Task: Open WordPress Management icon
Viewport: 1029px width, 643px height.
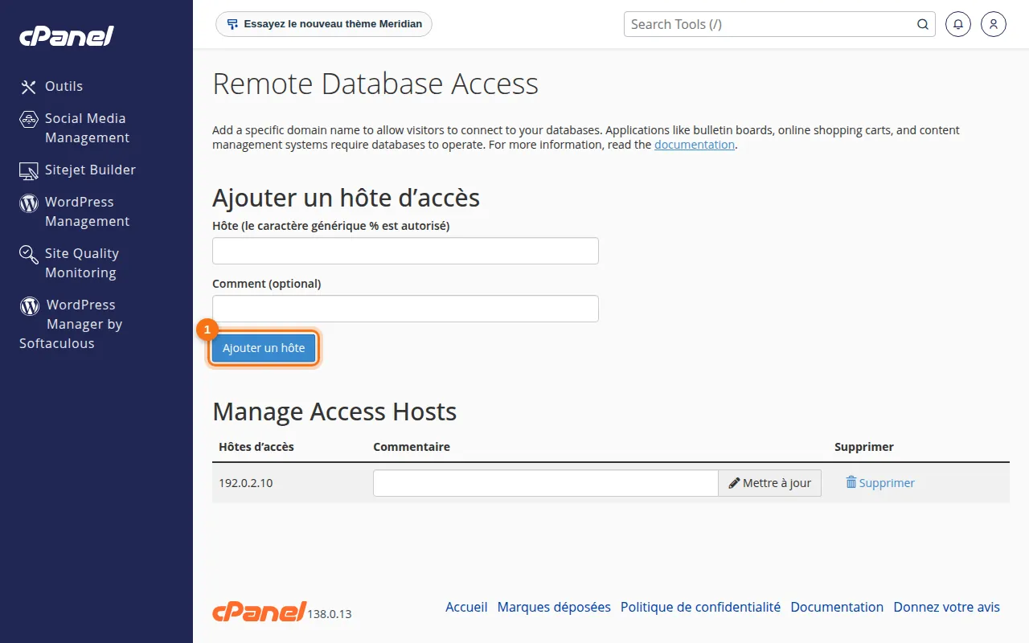Action: click(x=29, y=203)
